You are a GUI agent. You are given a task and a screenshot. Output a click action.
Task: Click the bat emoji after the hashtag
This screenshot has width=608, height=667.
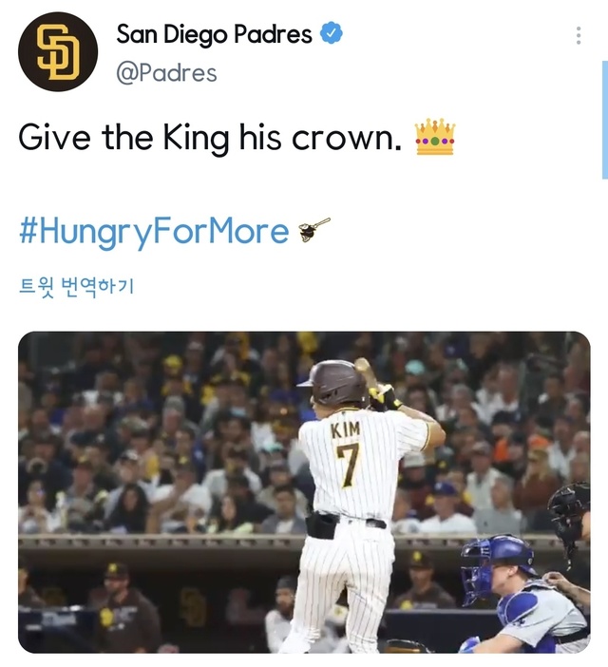313,230
